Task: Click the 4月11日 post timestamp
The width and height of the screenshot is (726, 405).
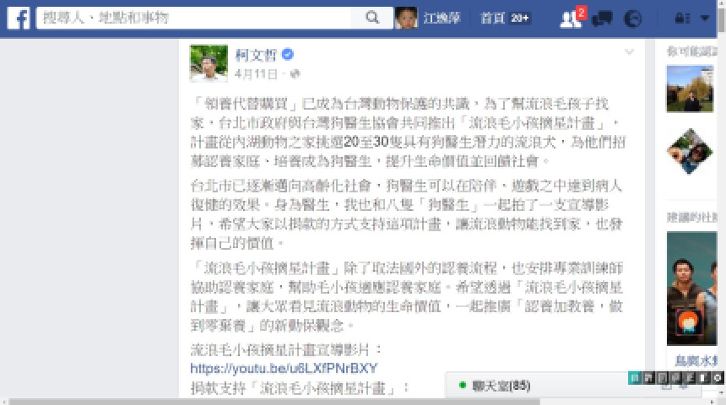Action: pos(256,73)
